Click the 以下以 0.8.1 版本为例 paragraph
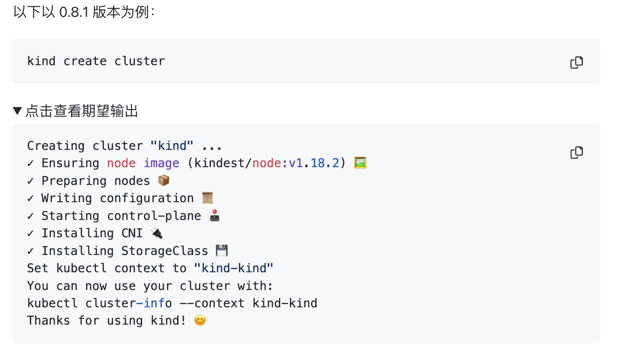This screenshot has height=353, width=626. (84, 12)
